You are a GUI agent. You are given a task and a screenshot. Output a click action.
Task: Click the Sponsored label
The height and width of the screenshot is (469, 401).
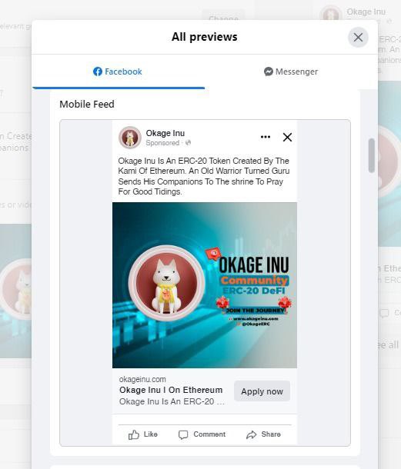pos(162,143)
